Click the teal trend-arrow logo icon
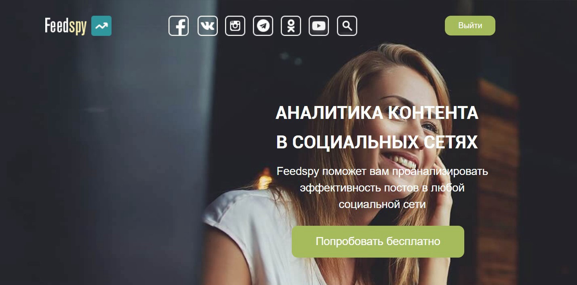Viewport: 577px width, 285px height. click(101, 26)
